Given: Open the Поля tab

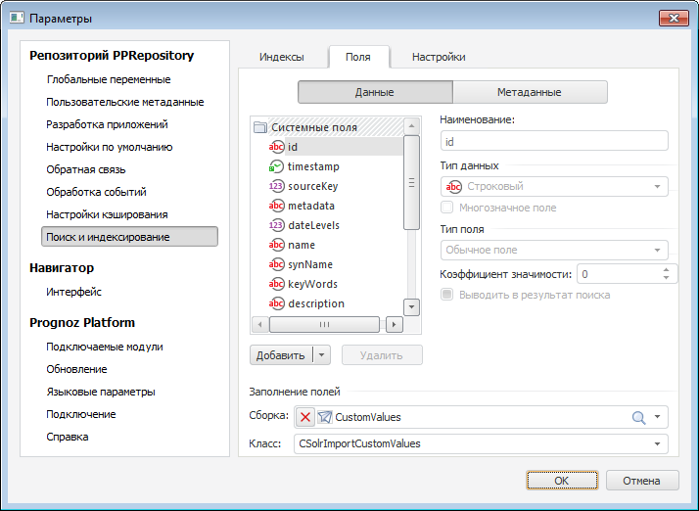Looking at the screenshot, I should [358, 57].
